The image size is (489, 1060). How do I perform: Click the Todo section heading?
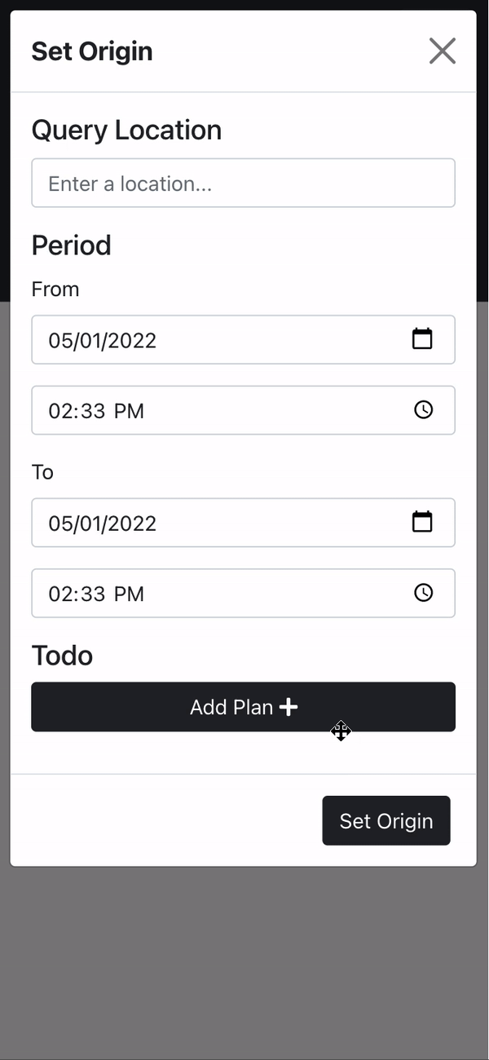[62, 655]
